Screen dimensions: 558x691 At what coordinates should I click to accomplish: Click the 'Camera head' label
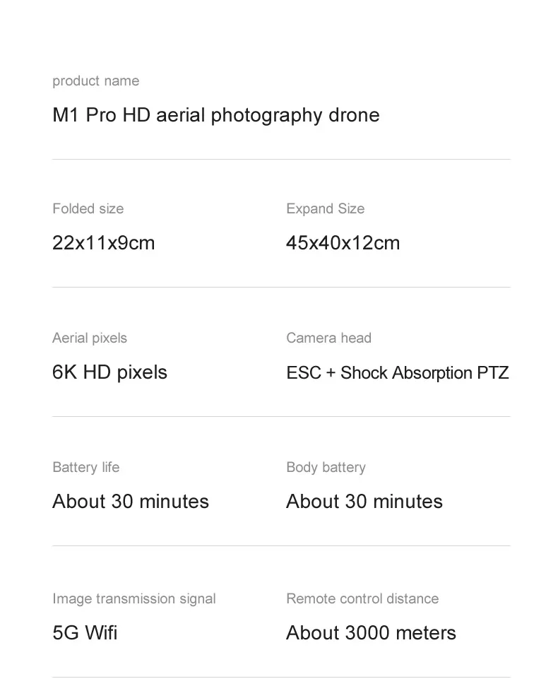point(328,338)
